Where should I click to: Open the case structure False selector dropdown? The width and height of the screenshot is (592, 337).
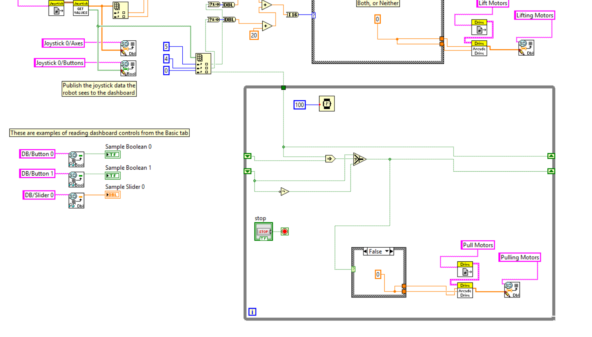387,252
